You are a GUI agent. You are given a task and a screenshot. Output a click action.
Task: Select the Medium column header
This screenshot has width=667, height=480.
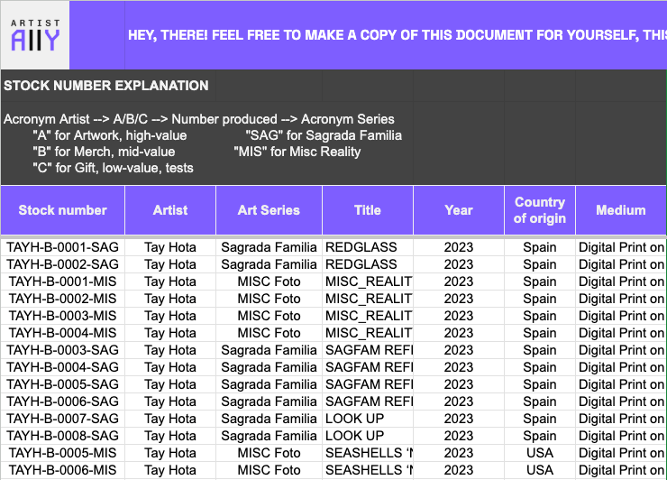pos(621,210)
